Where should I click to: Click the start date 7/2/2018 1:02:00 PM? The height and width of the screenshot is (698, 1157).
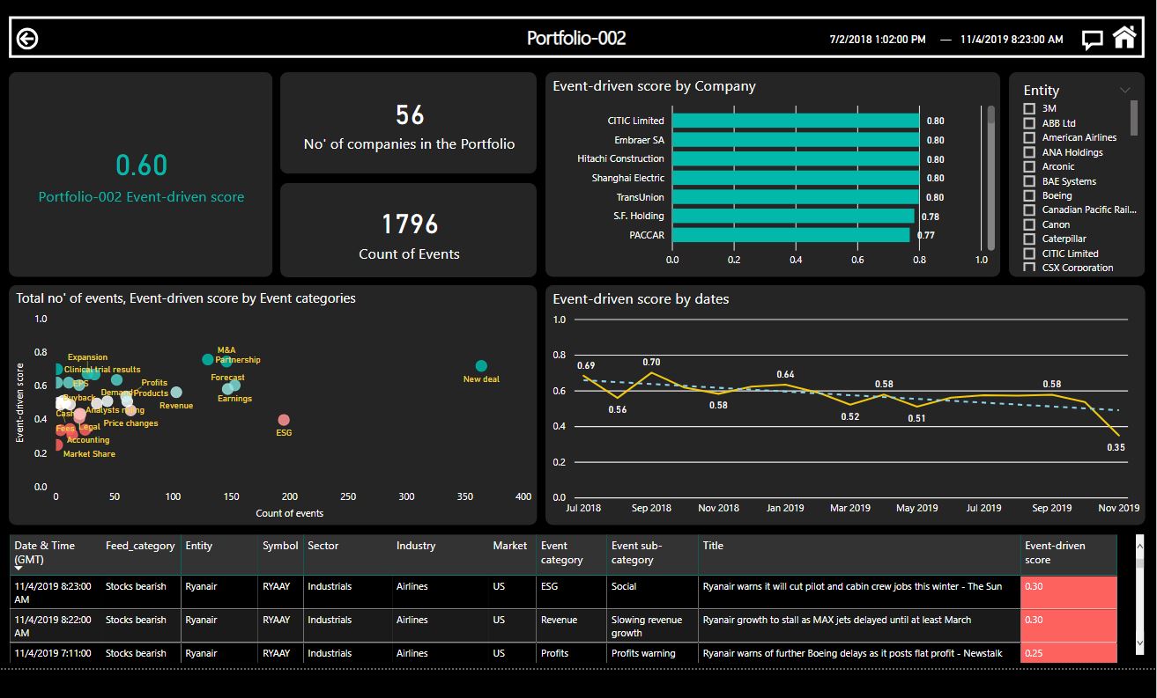pos(878,40)
